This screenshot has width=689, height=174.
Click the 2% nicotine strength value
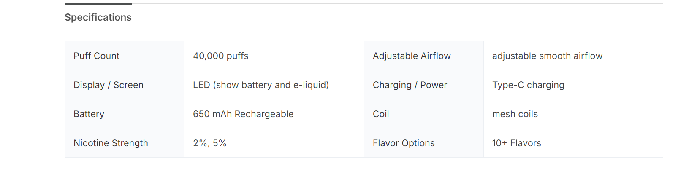tap(200, 143)
